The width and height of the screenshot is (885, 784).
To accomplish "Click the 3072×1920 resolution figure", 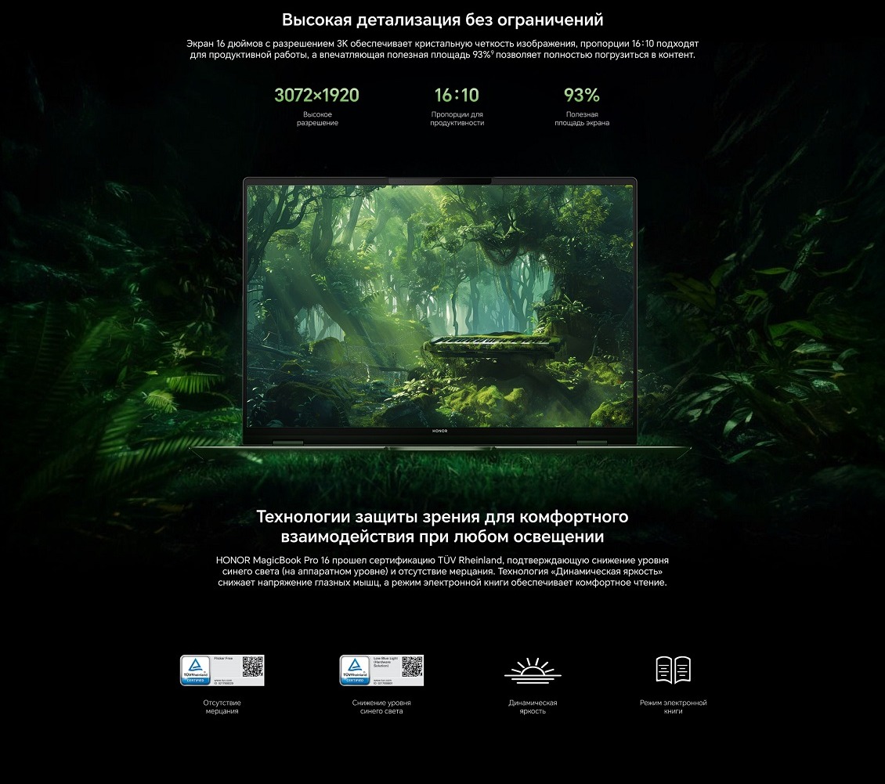I will [316, 96].
